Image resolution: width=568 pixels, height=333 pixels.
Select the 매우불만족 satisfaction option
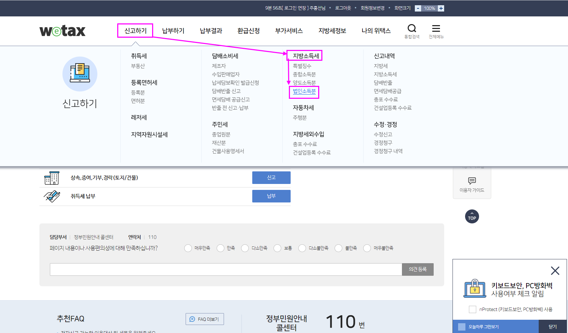pos(367,248)
